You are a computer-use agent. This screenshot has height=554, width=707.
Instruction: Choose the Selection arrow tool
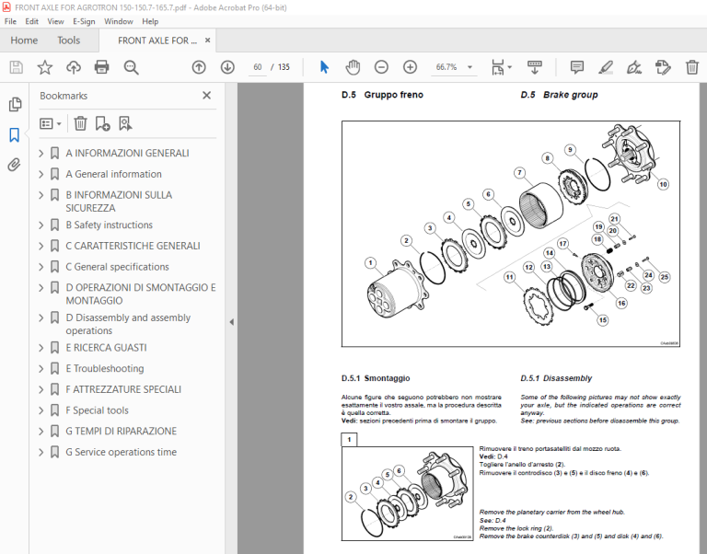point(324,67)
